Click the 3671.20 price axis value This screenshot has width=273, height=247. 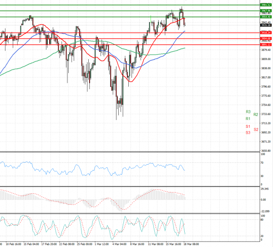pyautogui.click(x=266, y=141)
